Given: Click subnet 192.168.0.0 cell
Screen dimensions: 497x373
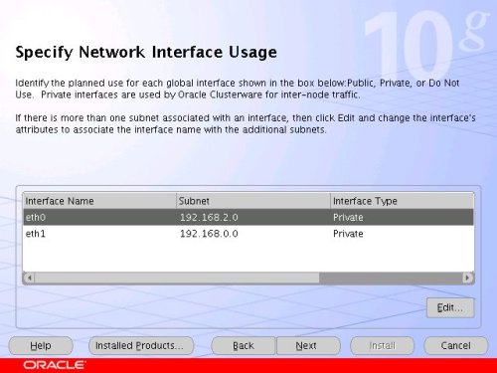Looking at the screenshot, I should [x=253, y=234].
